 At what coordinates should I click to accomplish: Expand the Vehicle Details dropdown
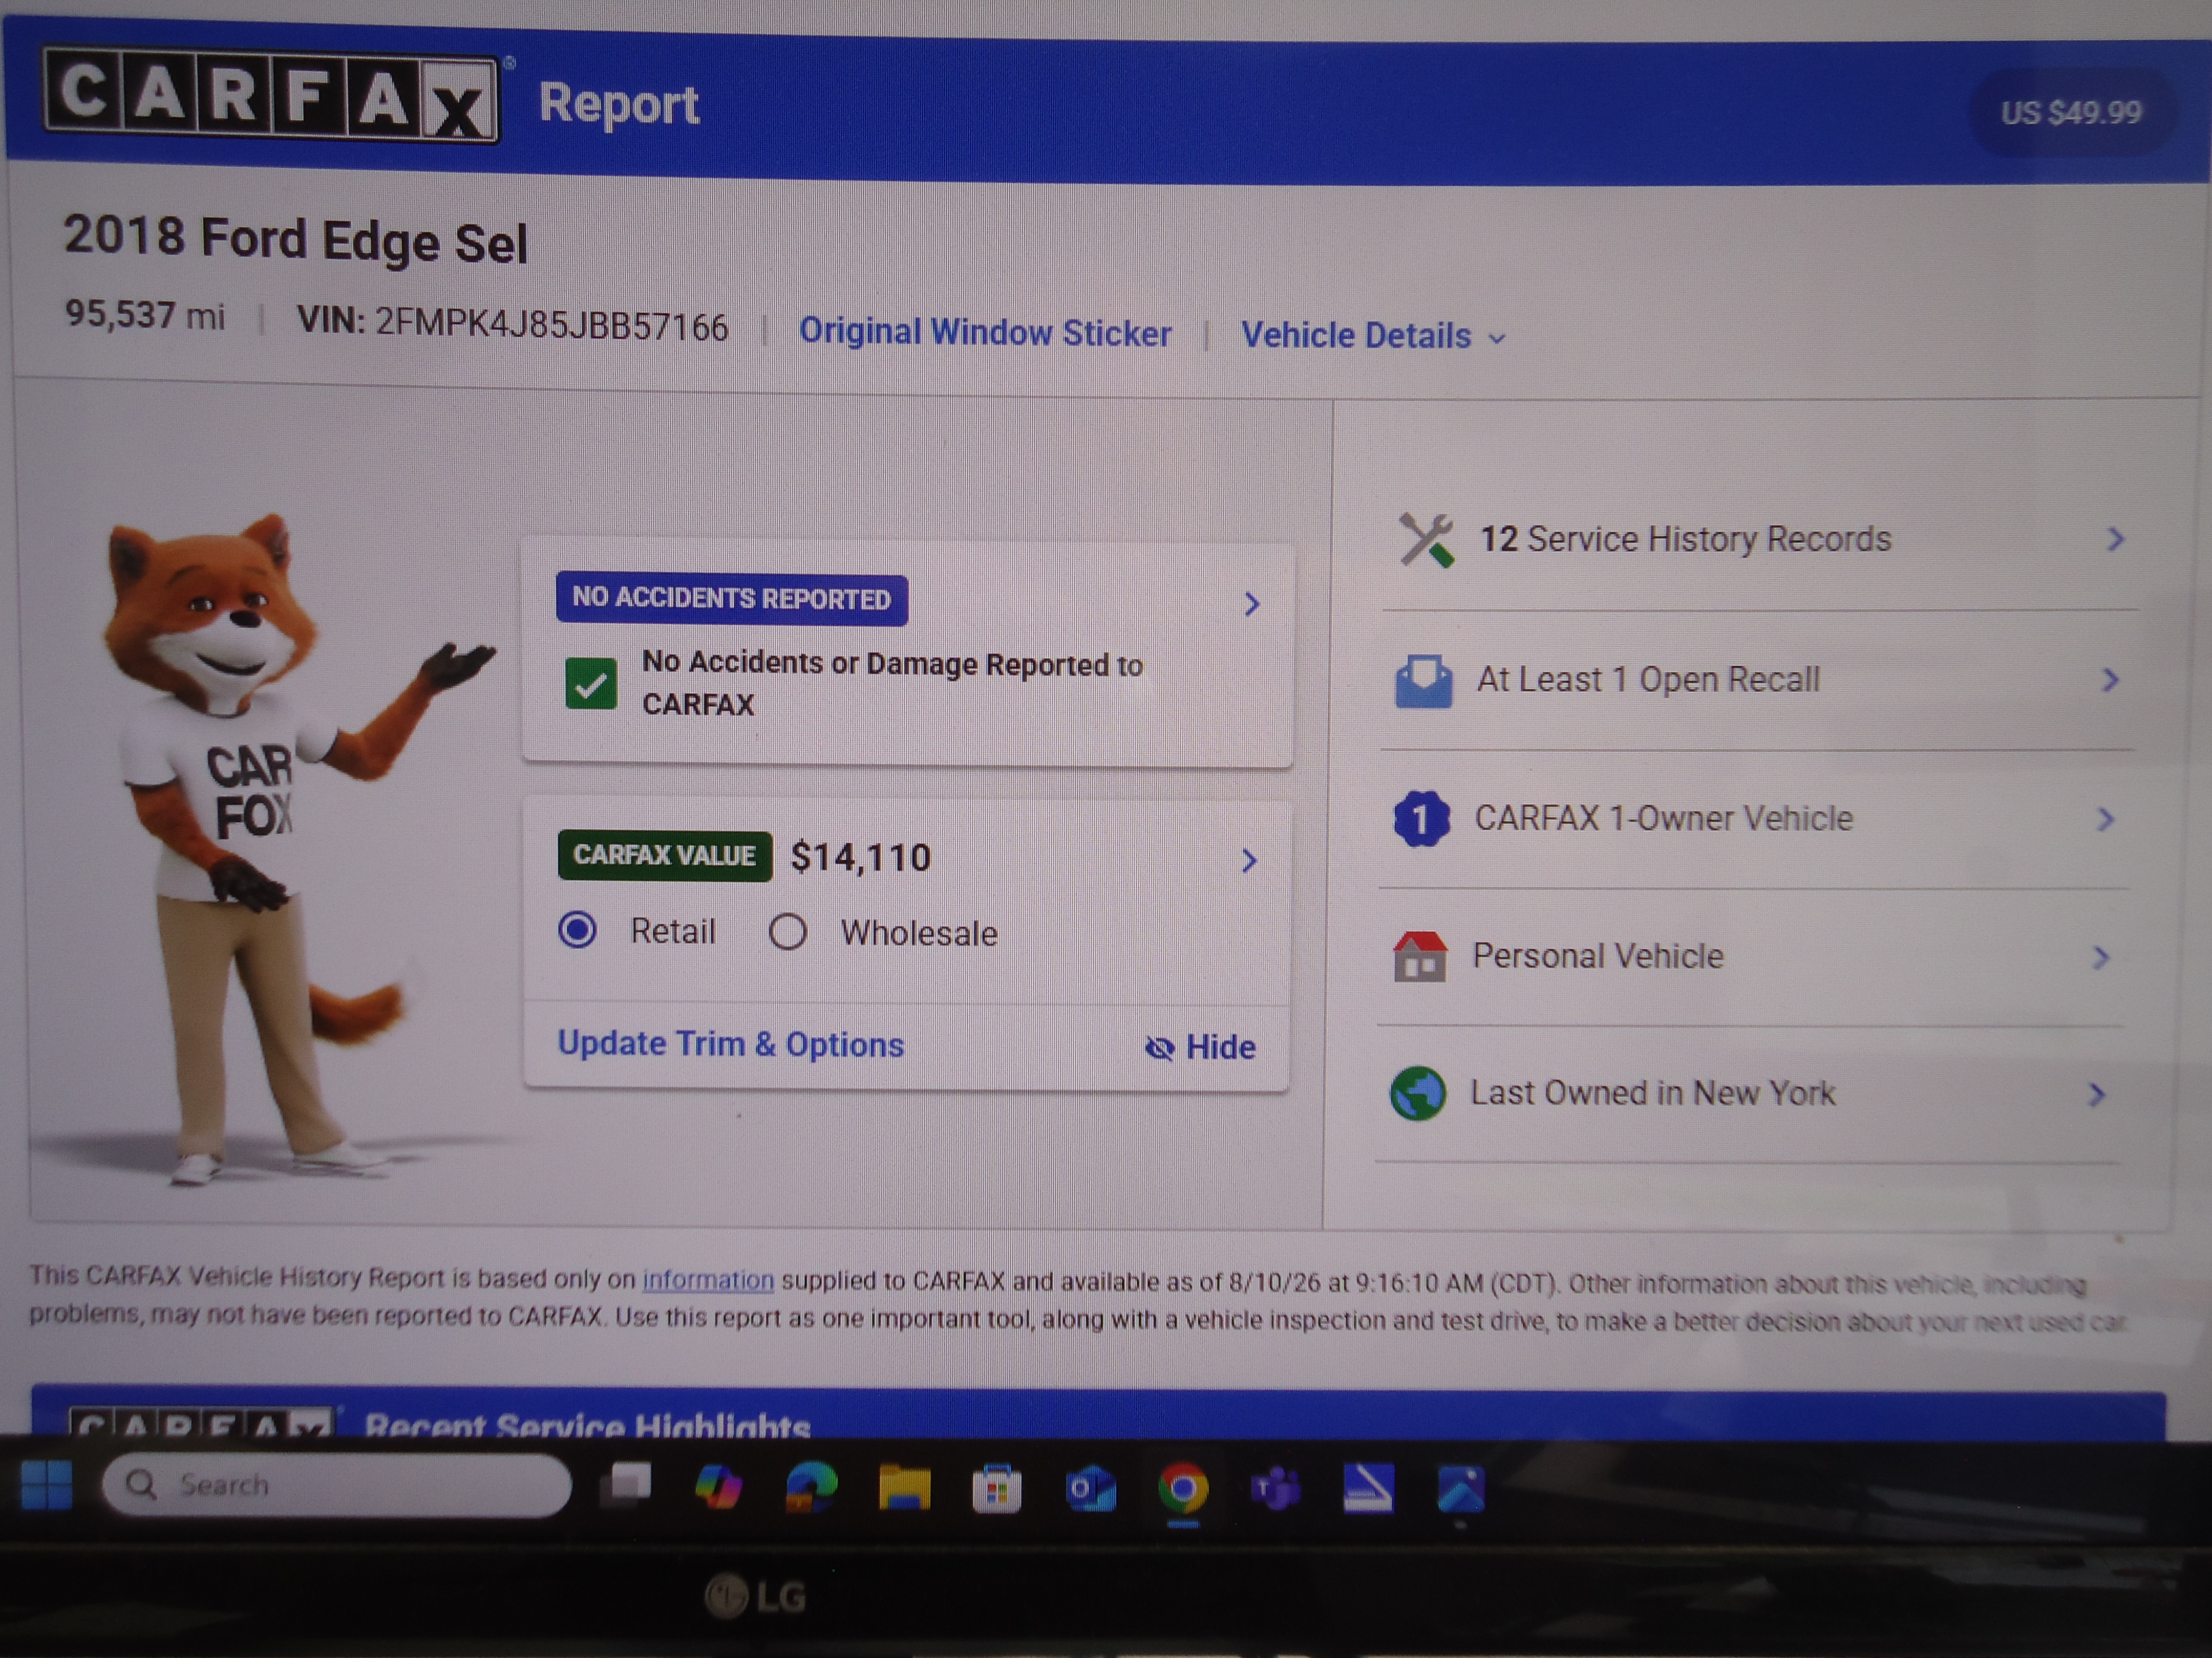point(1373,336)
